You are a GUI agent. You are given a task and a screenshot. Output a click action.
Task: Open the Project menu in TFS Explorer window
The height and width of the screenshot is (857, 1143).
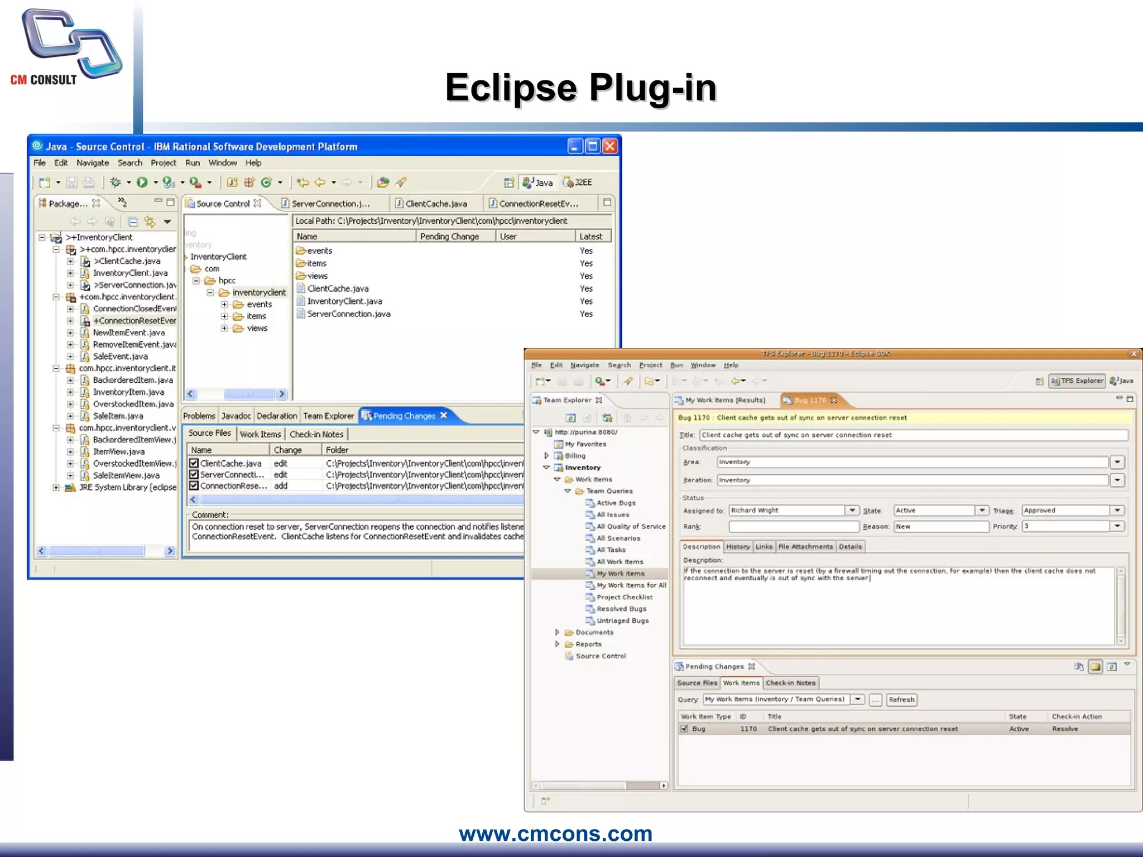coord(651,365)
